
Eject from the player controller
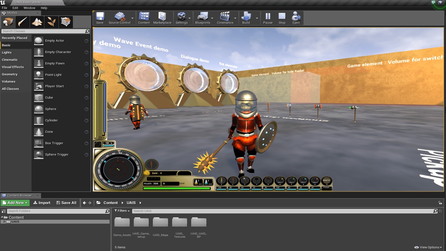tap(296, 18)
